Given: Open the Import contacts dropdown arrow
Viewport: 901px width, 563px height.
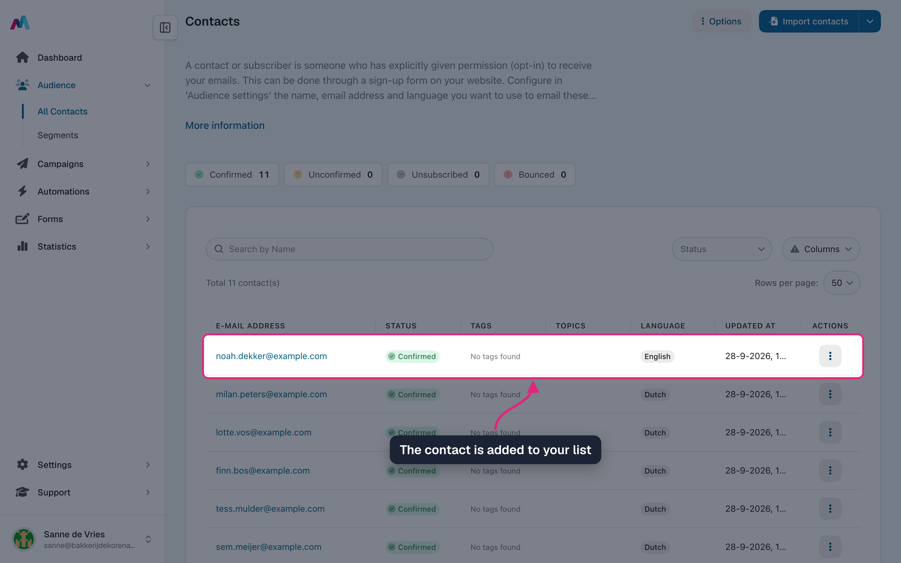Looking at the screenshot, I should [870, 21].
